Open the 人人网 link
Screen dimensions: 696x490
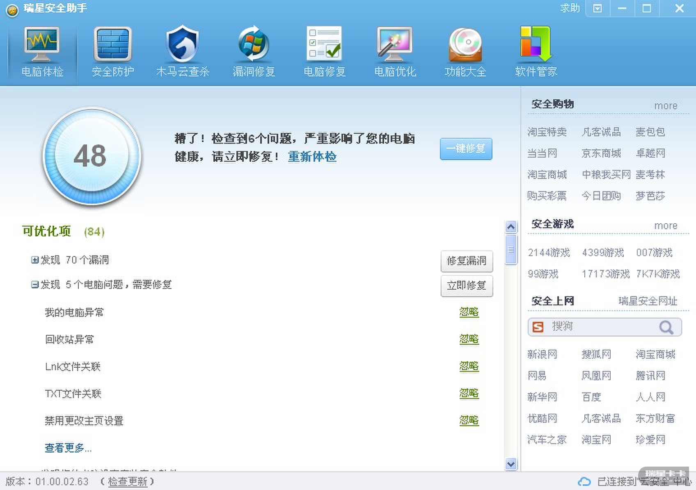tap(650, 397)
